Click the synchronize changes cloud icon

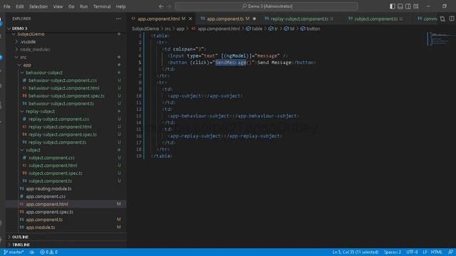pos(32,252)
